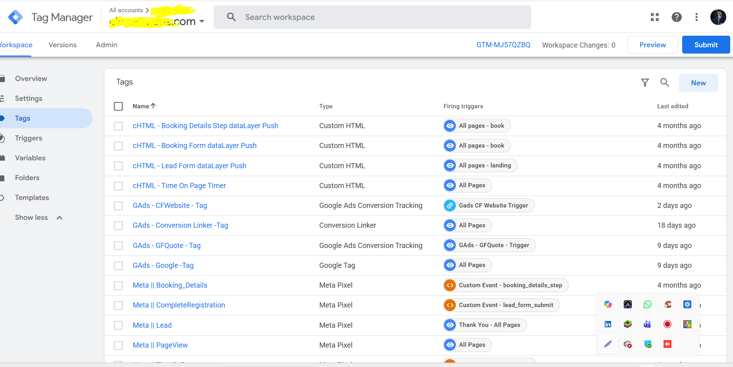This screenshot has height=367, width=733.
Task: Click the Copilot icon in system tray
Action: tap(608, 304)
